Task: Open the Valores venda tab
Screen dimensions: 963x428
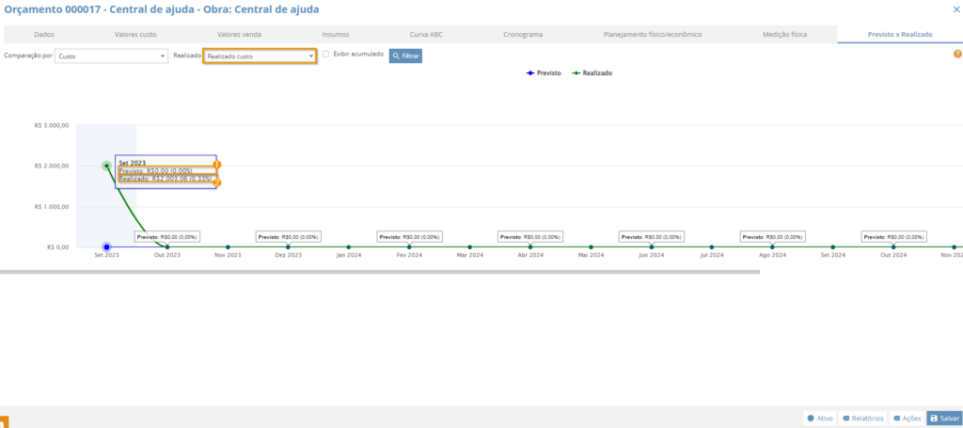Action: pyautogui.click(x=240, y=35)
